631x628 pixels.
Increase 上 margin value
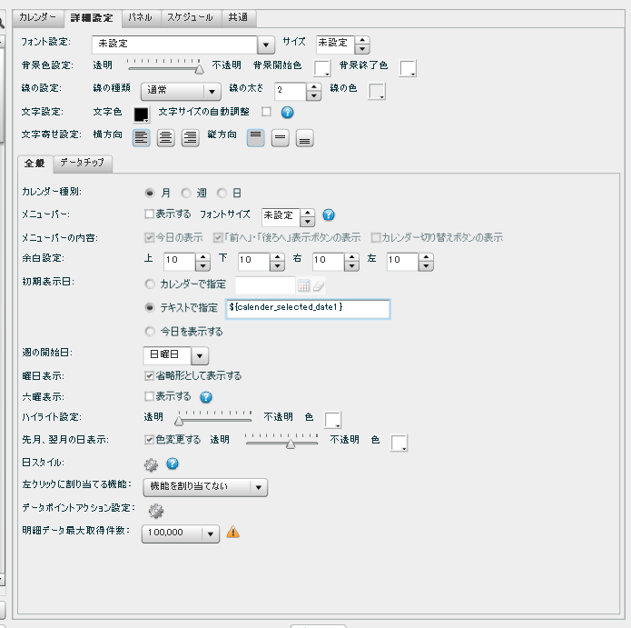pos(202,257)
